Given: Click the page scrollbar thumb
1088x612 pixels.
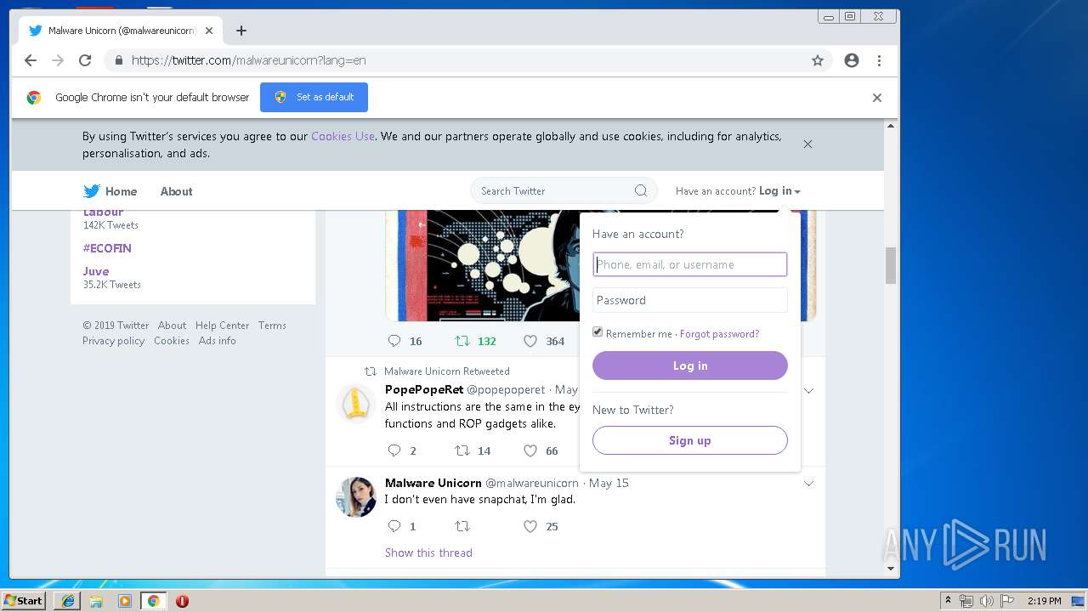Looking at the screenshot, I should coord(891,265).
